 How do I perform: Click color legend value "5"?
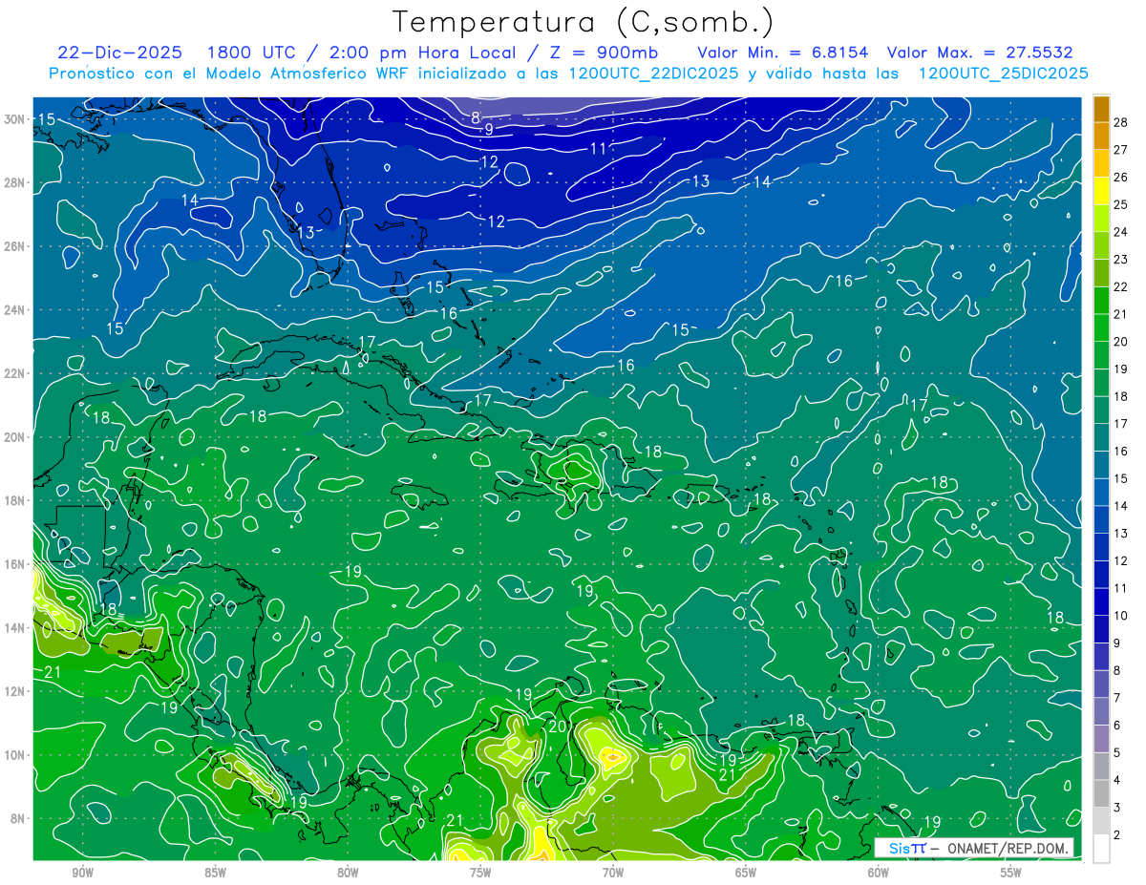[1117, 752]
